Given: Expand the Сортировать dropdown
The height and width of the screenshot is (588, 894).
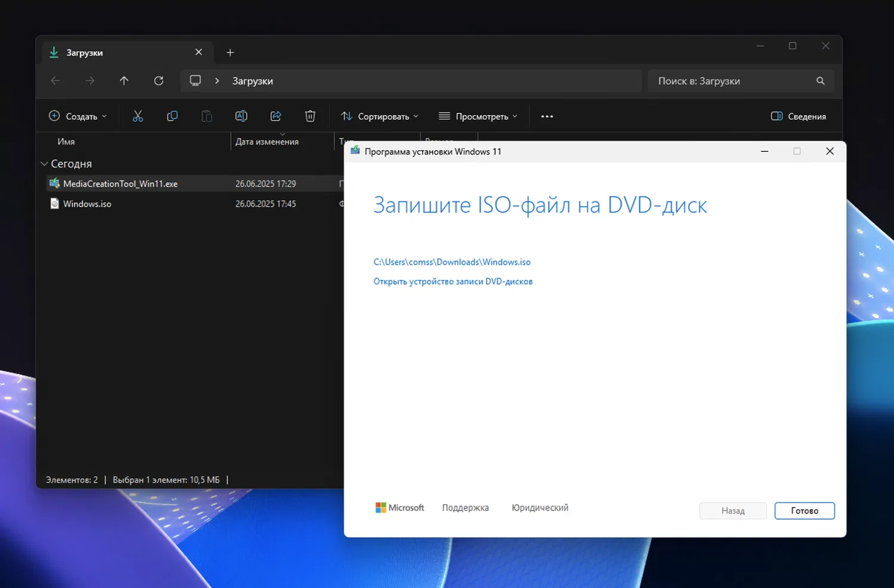Looking at the screenshot, I should (380, 116).
